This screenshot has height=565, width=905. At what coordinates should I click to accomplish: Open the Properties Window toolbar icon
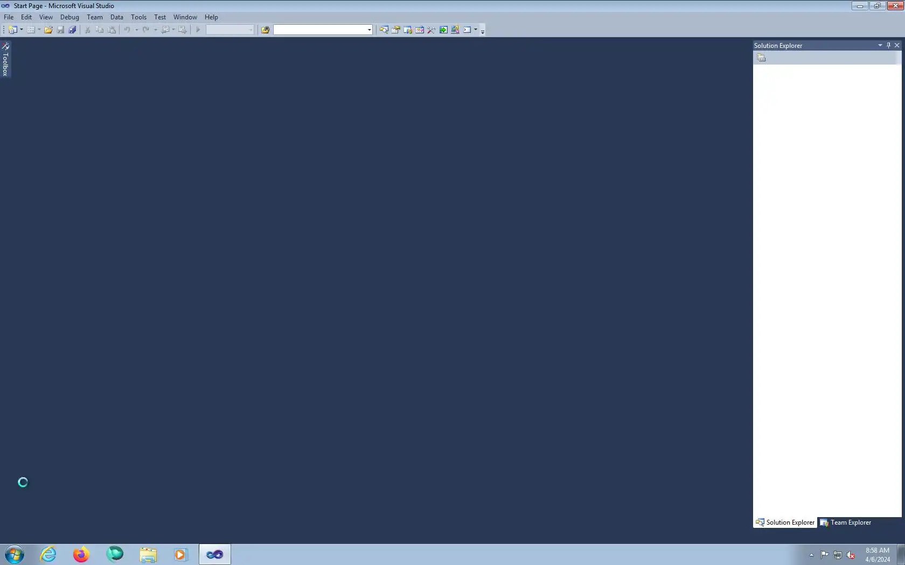395,30
